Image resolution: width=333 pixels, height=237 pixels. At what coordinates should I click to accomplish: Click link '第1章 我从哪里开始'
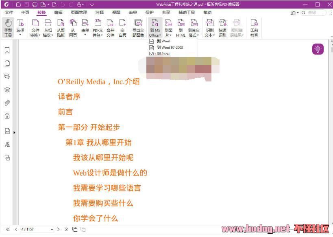click(x=98, y=143)
